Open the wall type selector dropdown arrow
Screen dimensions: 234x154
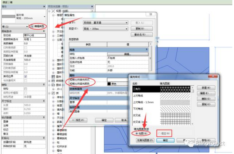44,17
